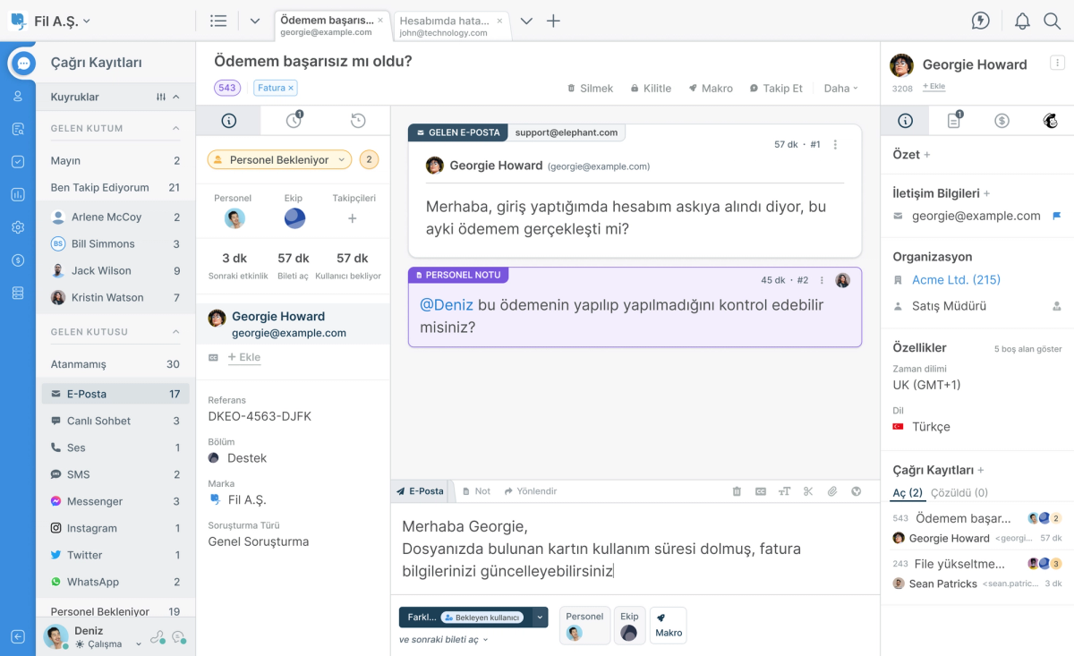The width and height of the screenshot is (1074, 656).
Task: Select the E-Posta reply tab
Action: [421, 491]
